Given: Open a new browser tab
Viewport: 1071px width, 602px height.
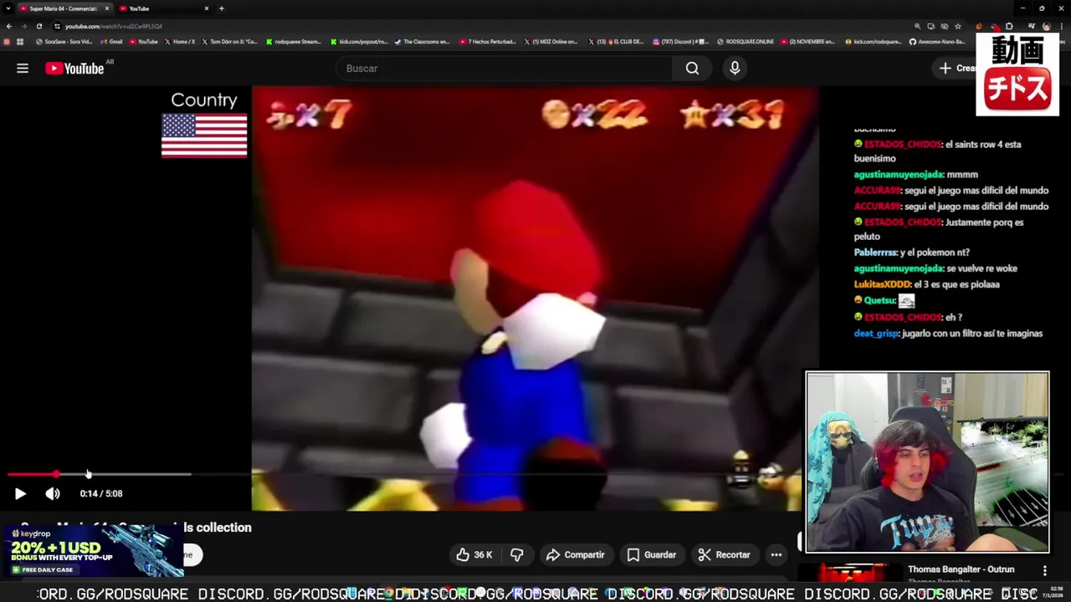Looking at the screenshot, I should point(222,8).
